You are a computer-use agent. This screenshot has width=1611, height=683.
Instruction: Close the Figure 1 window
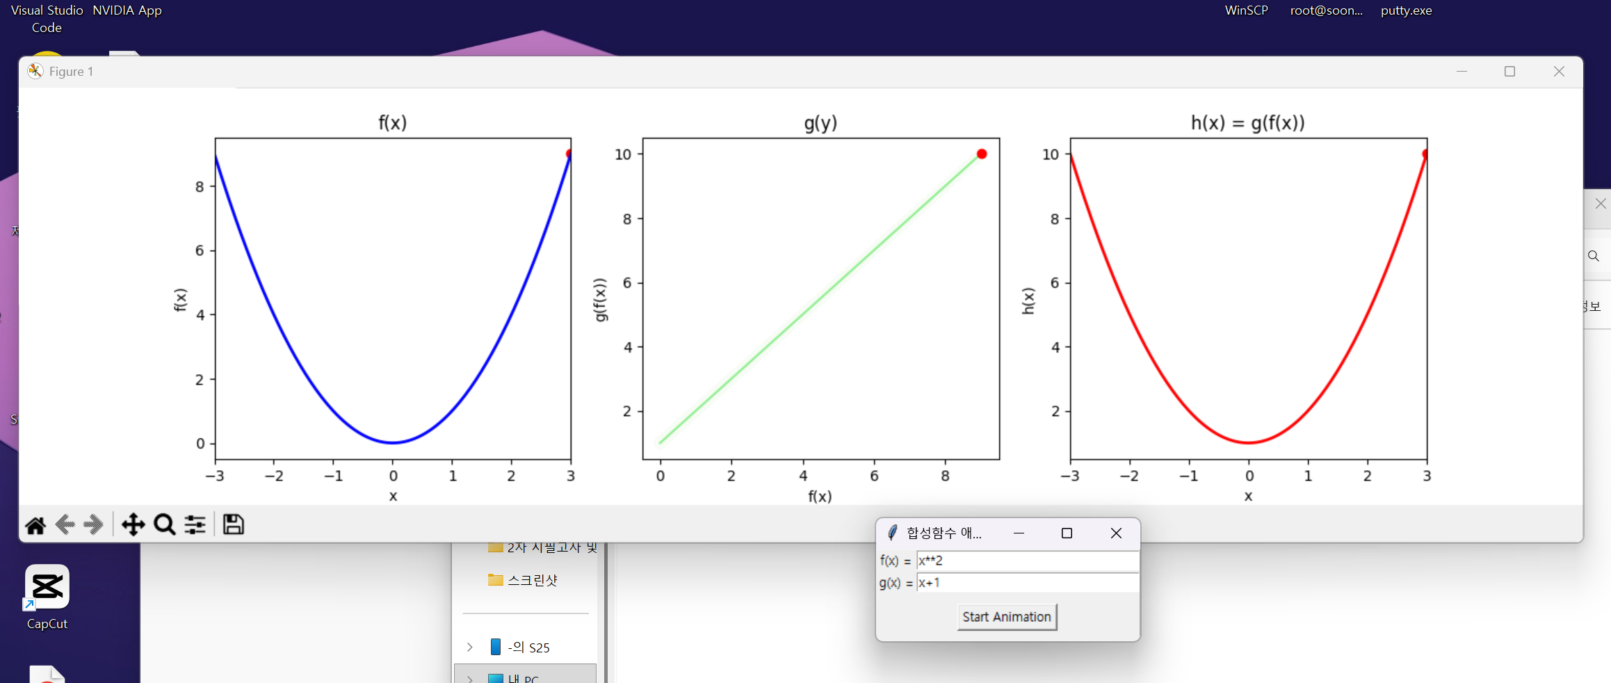(1559, 72)
